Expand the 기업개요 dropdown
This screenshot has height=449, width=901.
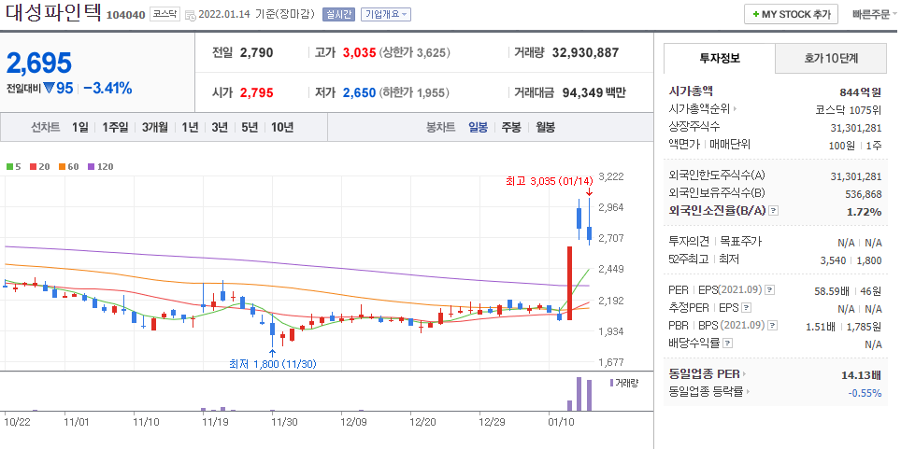click(x=386, y=14)
